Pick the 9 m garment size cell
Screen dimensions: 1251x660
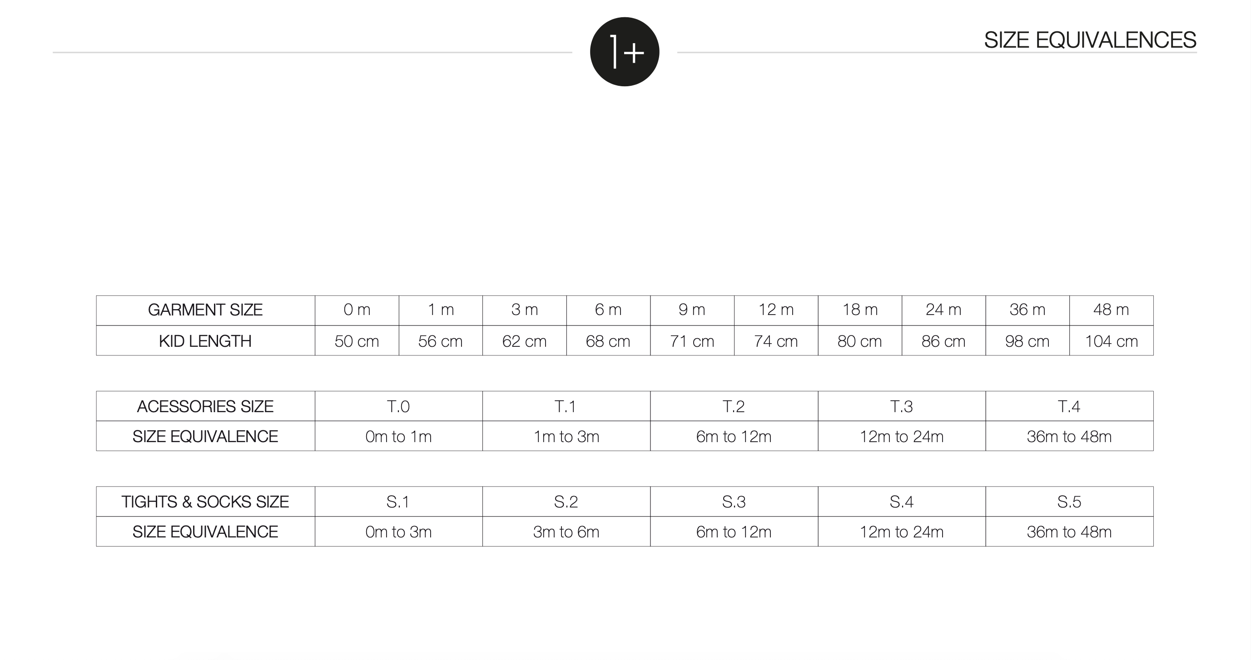692,310
